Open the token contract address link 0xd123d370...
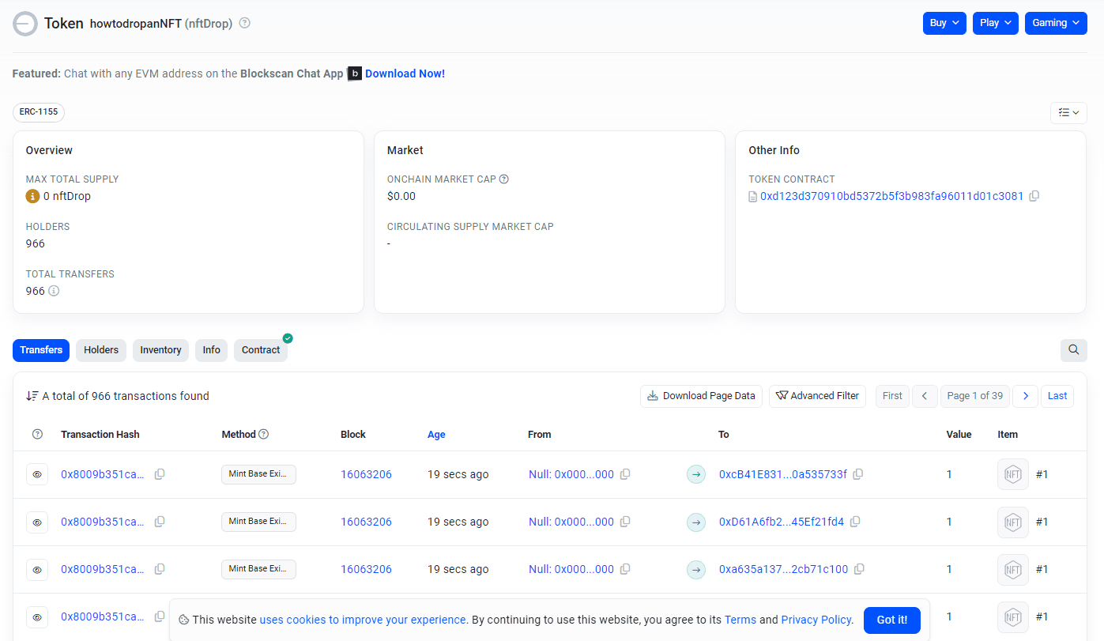Viewport: 1104px width, 641px height. (891, 196)
